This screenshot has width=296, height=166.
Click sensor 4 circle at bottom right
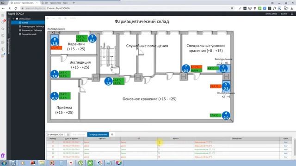pyautogui.click(x=226, y=115)
